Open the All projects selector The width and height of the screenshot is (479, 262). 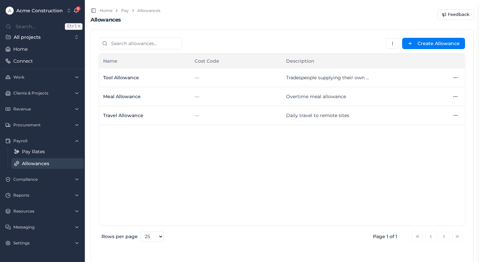point(42,37)
